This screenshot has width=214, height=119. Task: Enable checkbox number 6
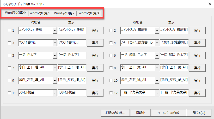pyautogui.click(x=111, y=56)
